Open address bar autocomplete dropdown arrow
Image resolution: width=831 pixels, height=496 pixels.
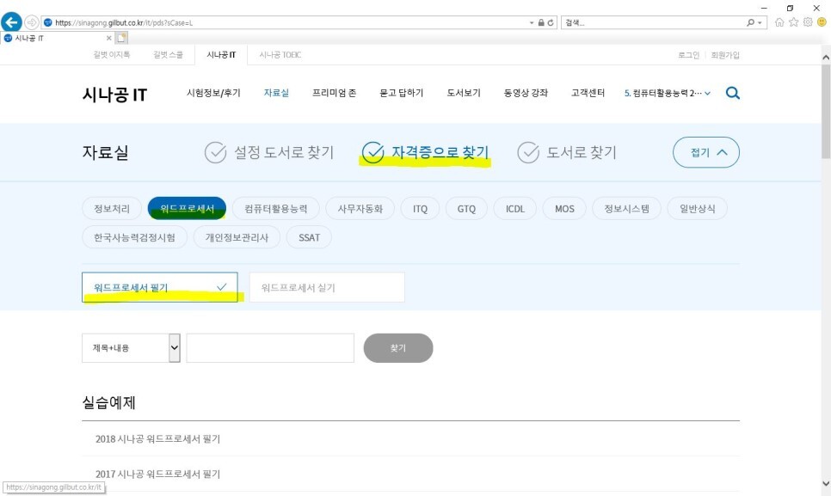(532, 22)
